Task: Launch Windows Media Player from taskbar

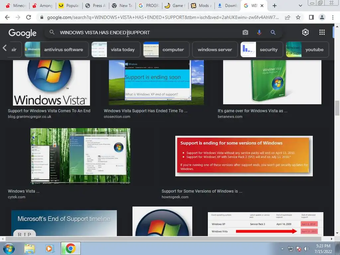Action: (49, 249)
